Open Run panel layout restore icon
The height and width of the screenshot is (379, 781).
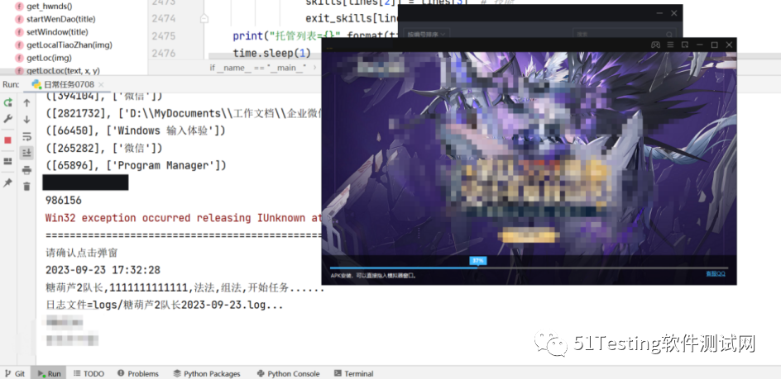point(7,161)
